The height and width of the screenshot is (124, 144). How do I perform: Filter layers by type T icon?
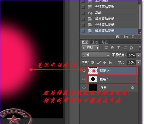pyautogui.click(x=119, y=48)
